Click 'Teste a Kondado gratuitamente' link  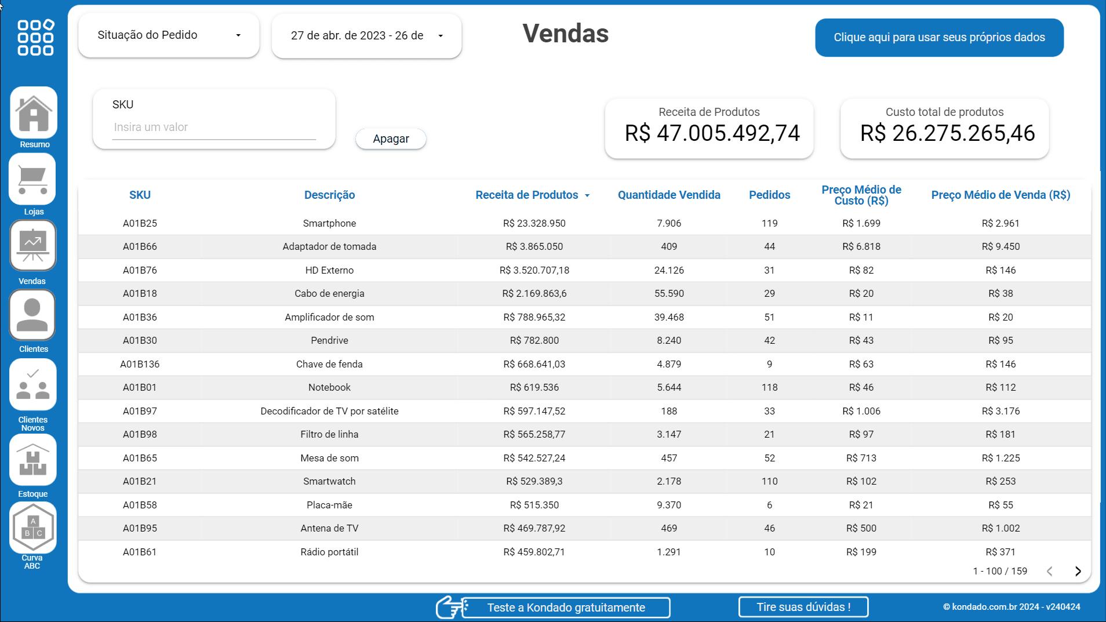click(x=566, y=608)
